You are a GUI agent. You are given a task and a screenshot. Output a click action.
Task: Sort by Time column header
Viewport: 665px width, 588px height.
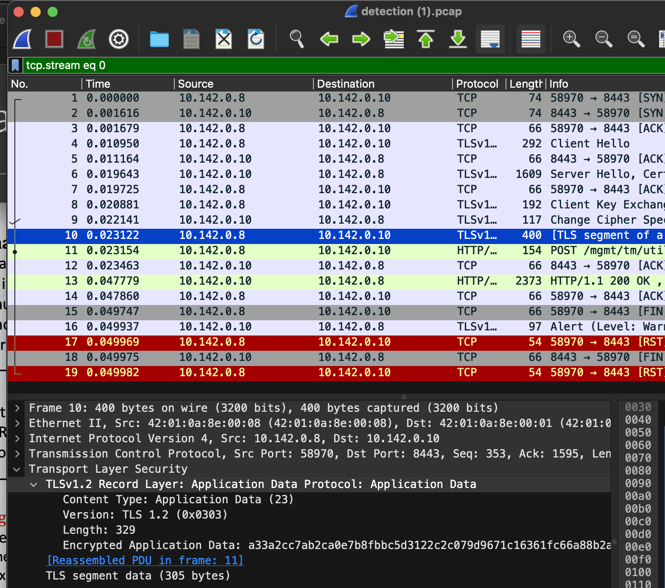point(128,84)
